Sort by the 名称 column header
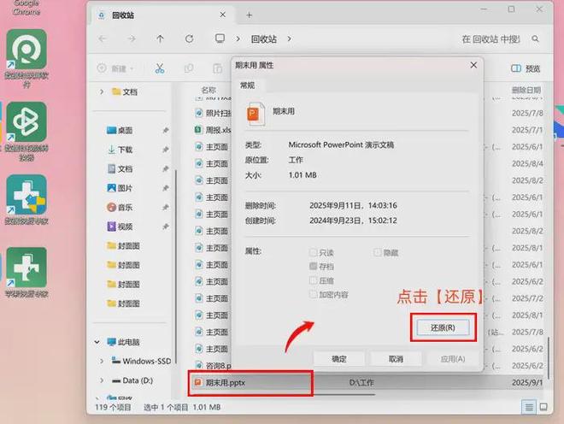The width and height of the screenshot is (564, 424). coord(209,90)
